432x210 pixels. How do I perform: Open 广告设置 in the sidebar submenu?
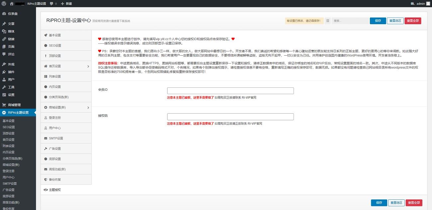pos(9,190)
